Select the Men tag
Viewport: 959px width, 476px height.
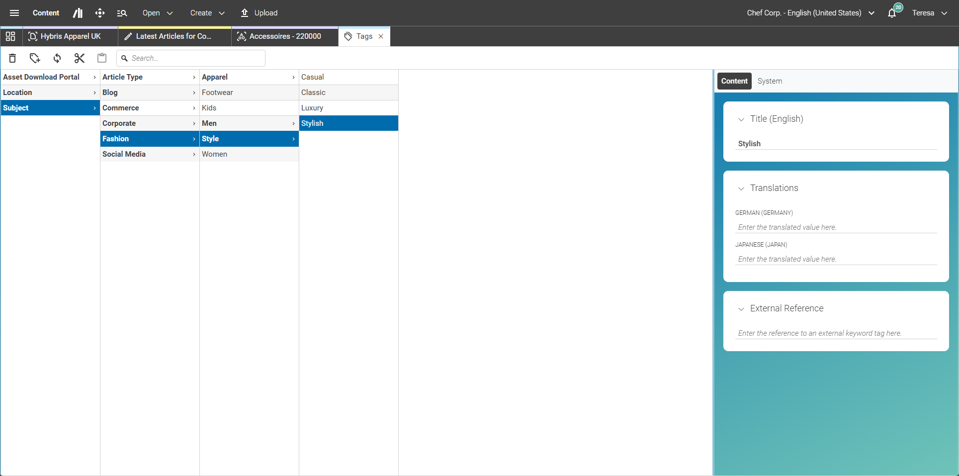(249, 123)
